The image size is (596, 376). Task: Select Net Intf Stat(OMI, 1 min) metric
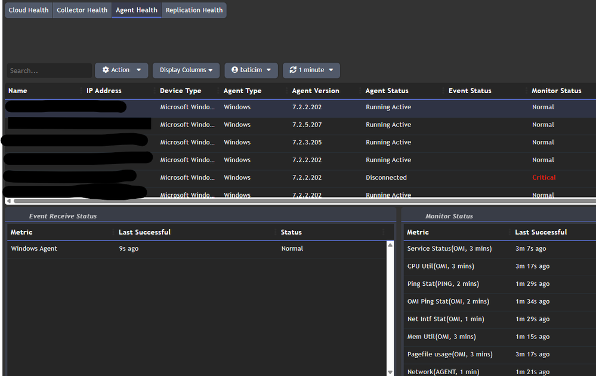pos(446,319)
